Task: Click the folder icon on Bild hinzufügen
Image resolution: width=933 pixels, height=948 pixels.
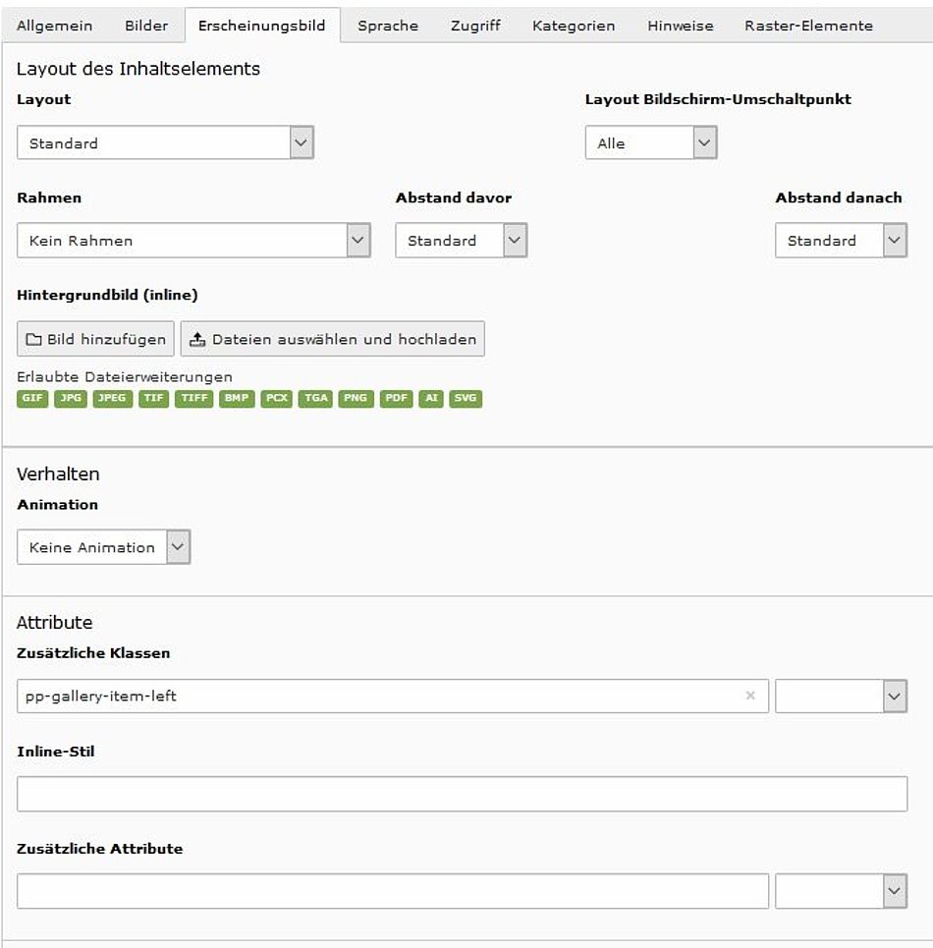Action: pyautogui.click(x=33, y=339)
